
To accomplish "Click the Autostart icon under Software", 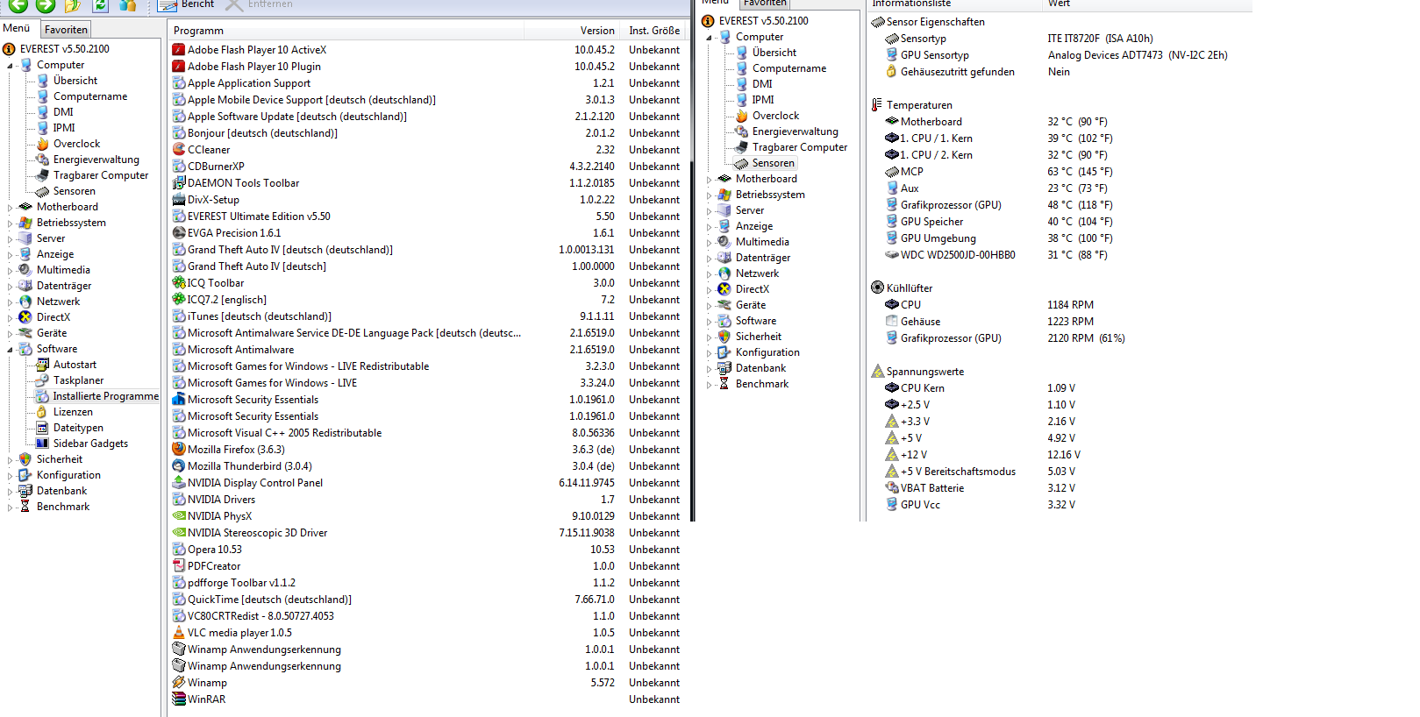I will click(x=42, y=365).
